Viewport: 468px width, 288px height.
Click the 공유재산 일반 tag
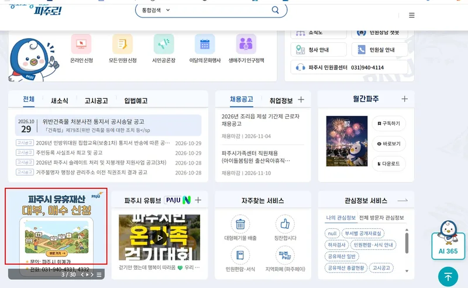[x=342, y=256]
